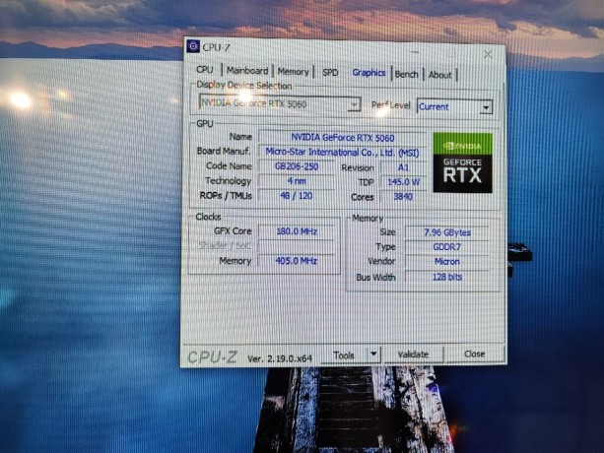The height and width of the screenshot is (453, 604).
Task: Click the TDP value 145.0 W
Action: [403, 181]
